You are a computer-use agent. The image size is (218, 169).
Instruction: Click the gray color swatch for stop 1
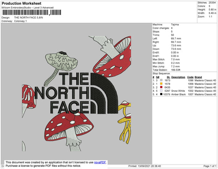[161, 80]
